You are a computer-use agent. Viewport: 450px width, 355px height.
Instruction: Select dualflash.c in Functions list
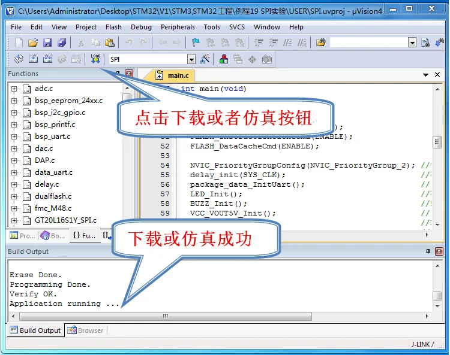click(x=53, y=196)
